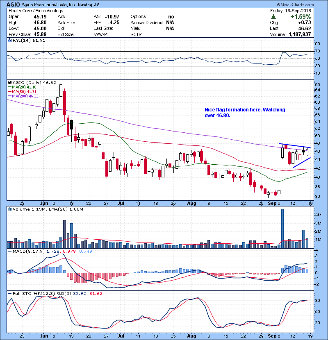This screenshot has height=340, width=328.
Task: Click the date Friday 16-Sep-2016
Action: (x=290, y=11)
